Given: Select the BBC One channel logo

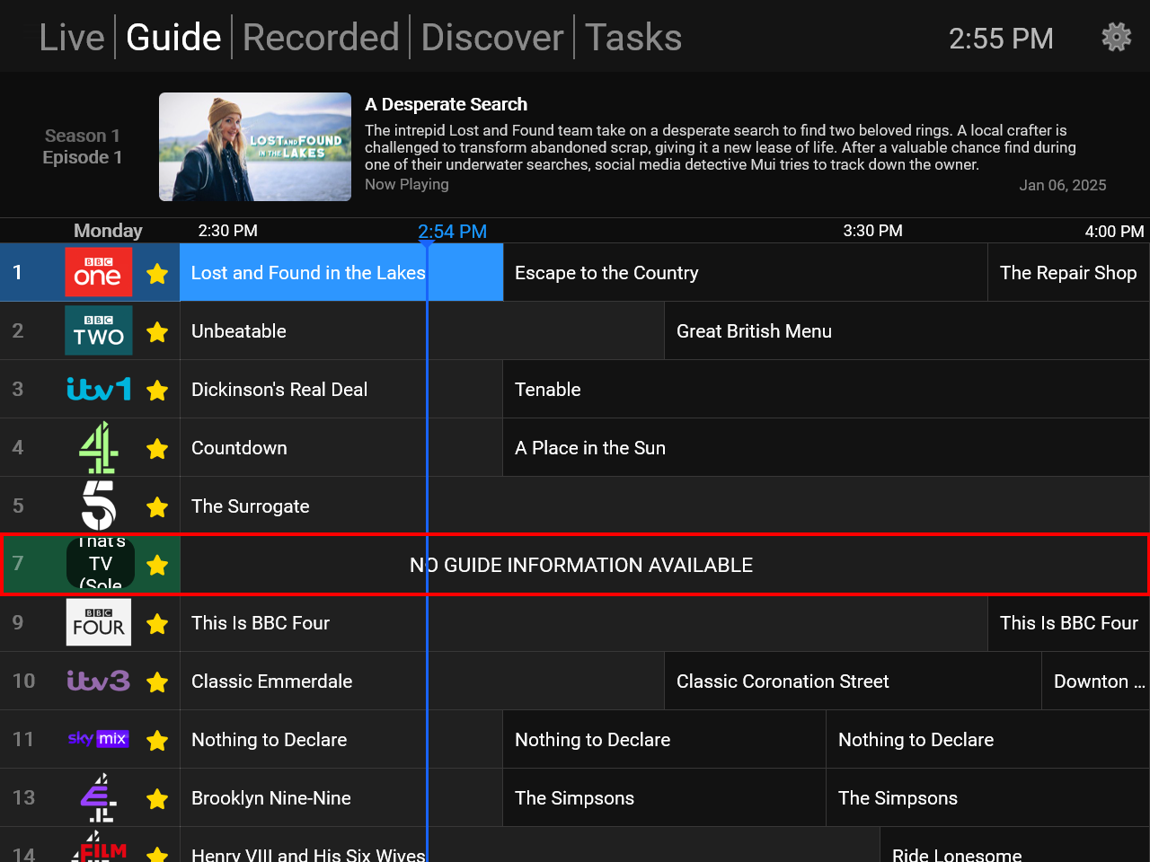Looking at the screenshot, I should [x=99, y=272].
